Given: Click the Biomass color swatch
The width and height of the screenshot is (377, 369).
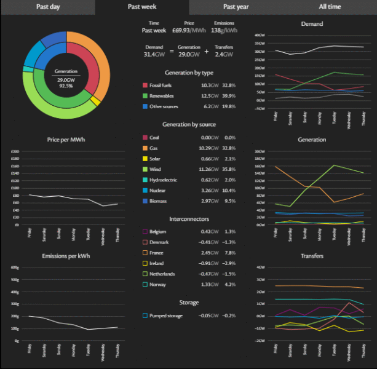Looking at the screenshot, I should (x=145, y=200).
